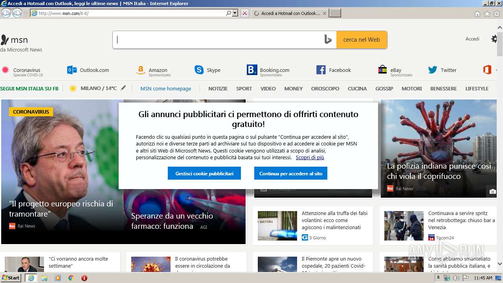Open La polizia indiana punisce article
The width and height of the screenshot is (503, 283).
click(439, 171)
